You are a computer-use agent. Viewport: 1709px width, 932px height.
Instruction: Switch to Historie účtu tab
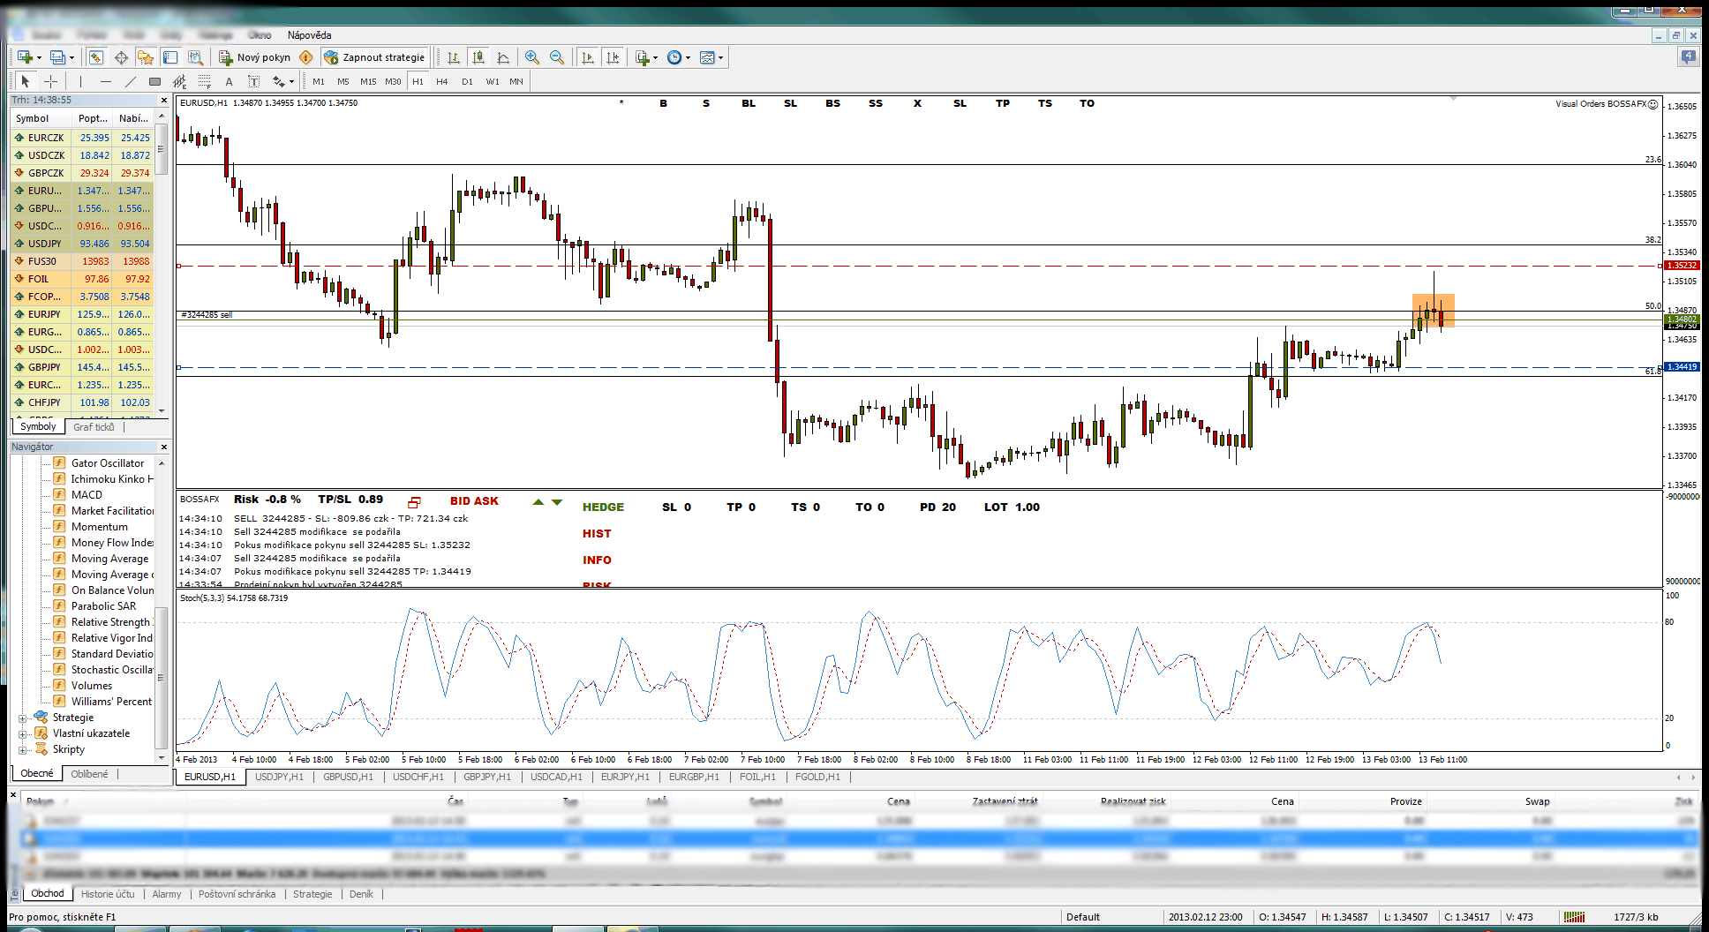108,894
